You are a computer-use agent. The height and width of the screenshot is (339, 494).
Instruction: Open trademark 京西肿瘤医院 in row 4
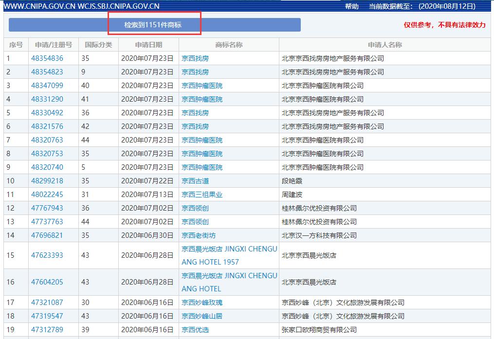(202, 99)
